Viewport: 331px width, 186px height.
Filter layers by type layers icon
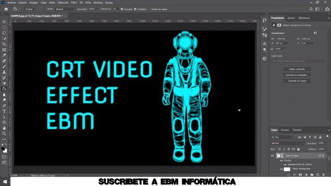310,137
